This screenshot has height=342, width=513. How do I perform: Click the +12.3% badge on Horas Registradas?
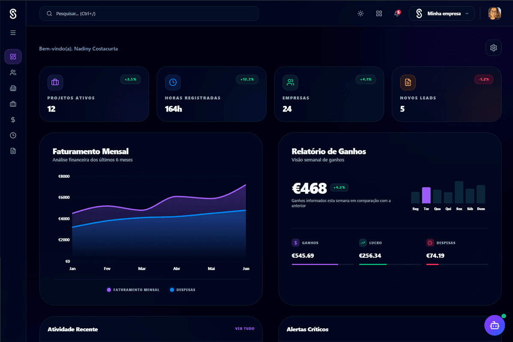click(x=248, y=80)
